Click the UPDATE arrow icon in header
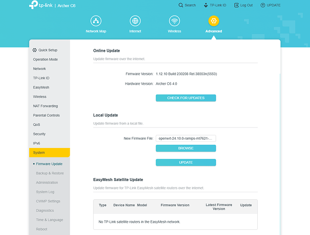The image size is (310, 235). (x=263, y=5)
